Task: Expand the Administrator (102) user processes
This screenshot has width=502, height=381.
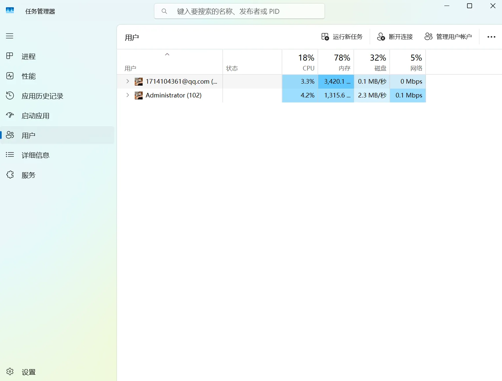Action: (x=127, y=95)
